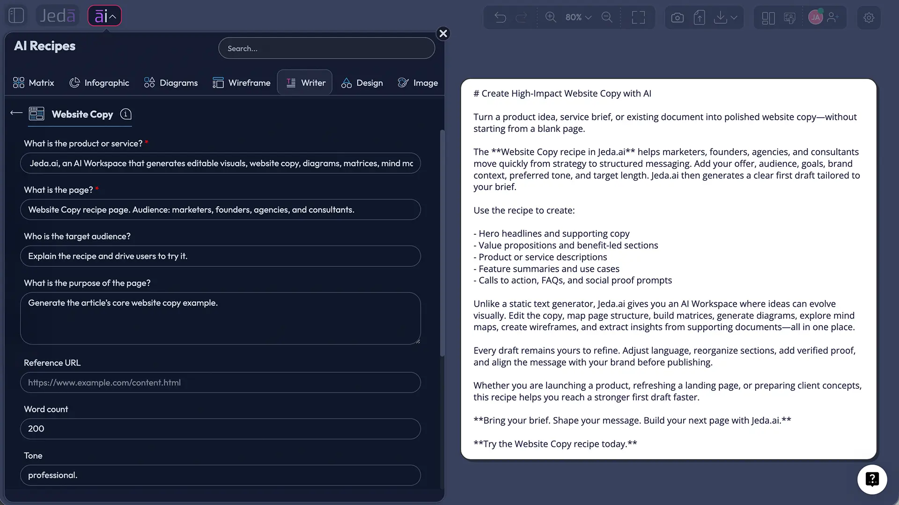Click 'Try the Website Copy recipe today' line

(x=555, y=444)
